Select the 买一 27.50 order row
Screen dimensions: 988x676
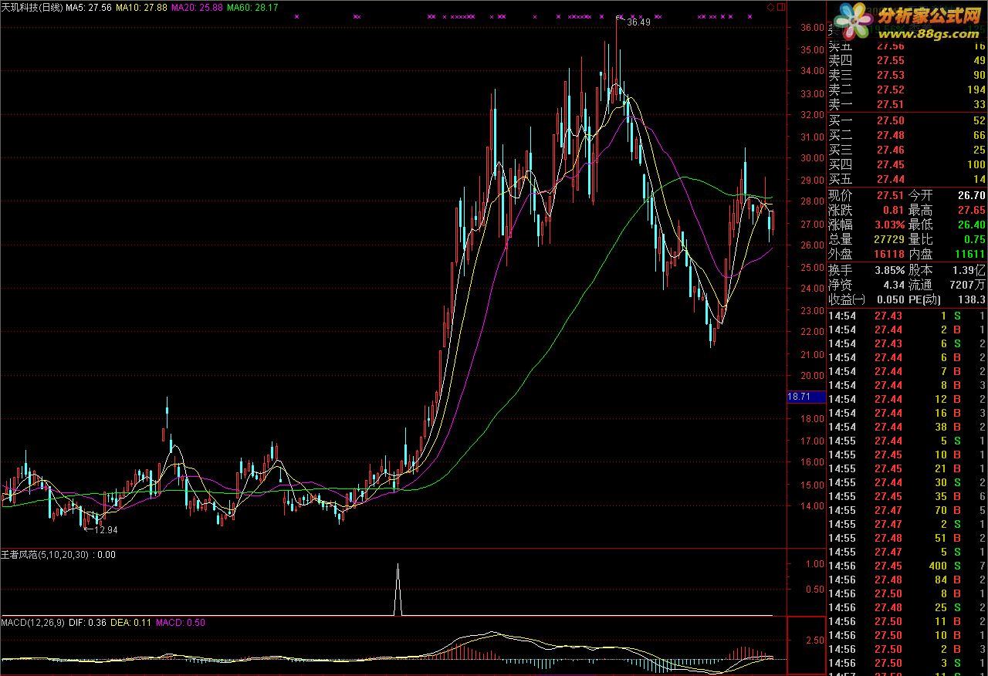pos(907,120)
